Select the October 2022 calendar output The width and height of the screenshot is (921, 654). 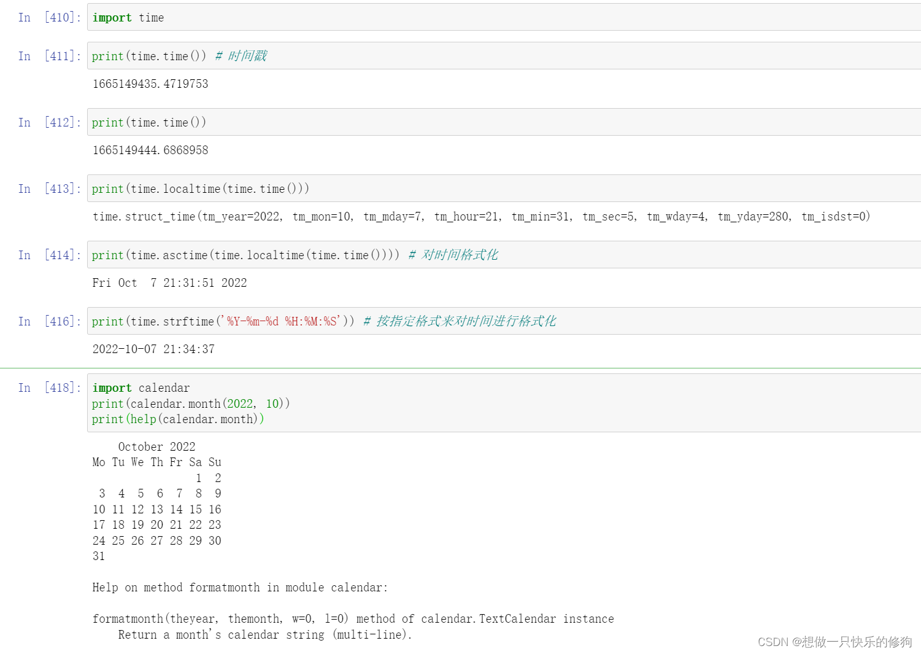pyautogui.click(x=156, y=500)
